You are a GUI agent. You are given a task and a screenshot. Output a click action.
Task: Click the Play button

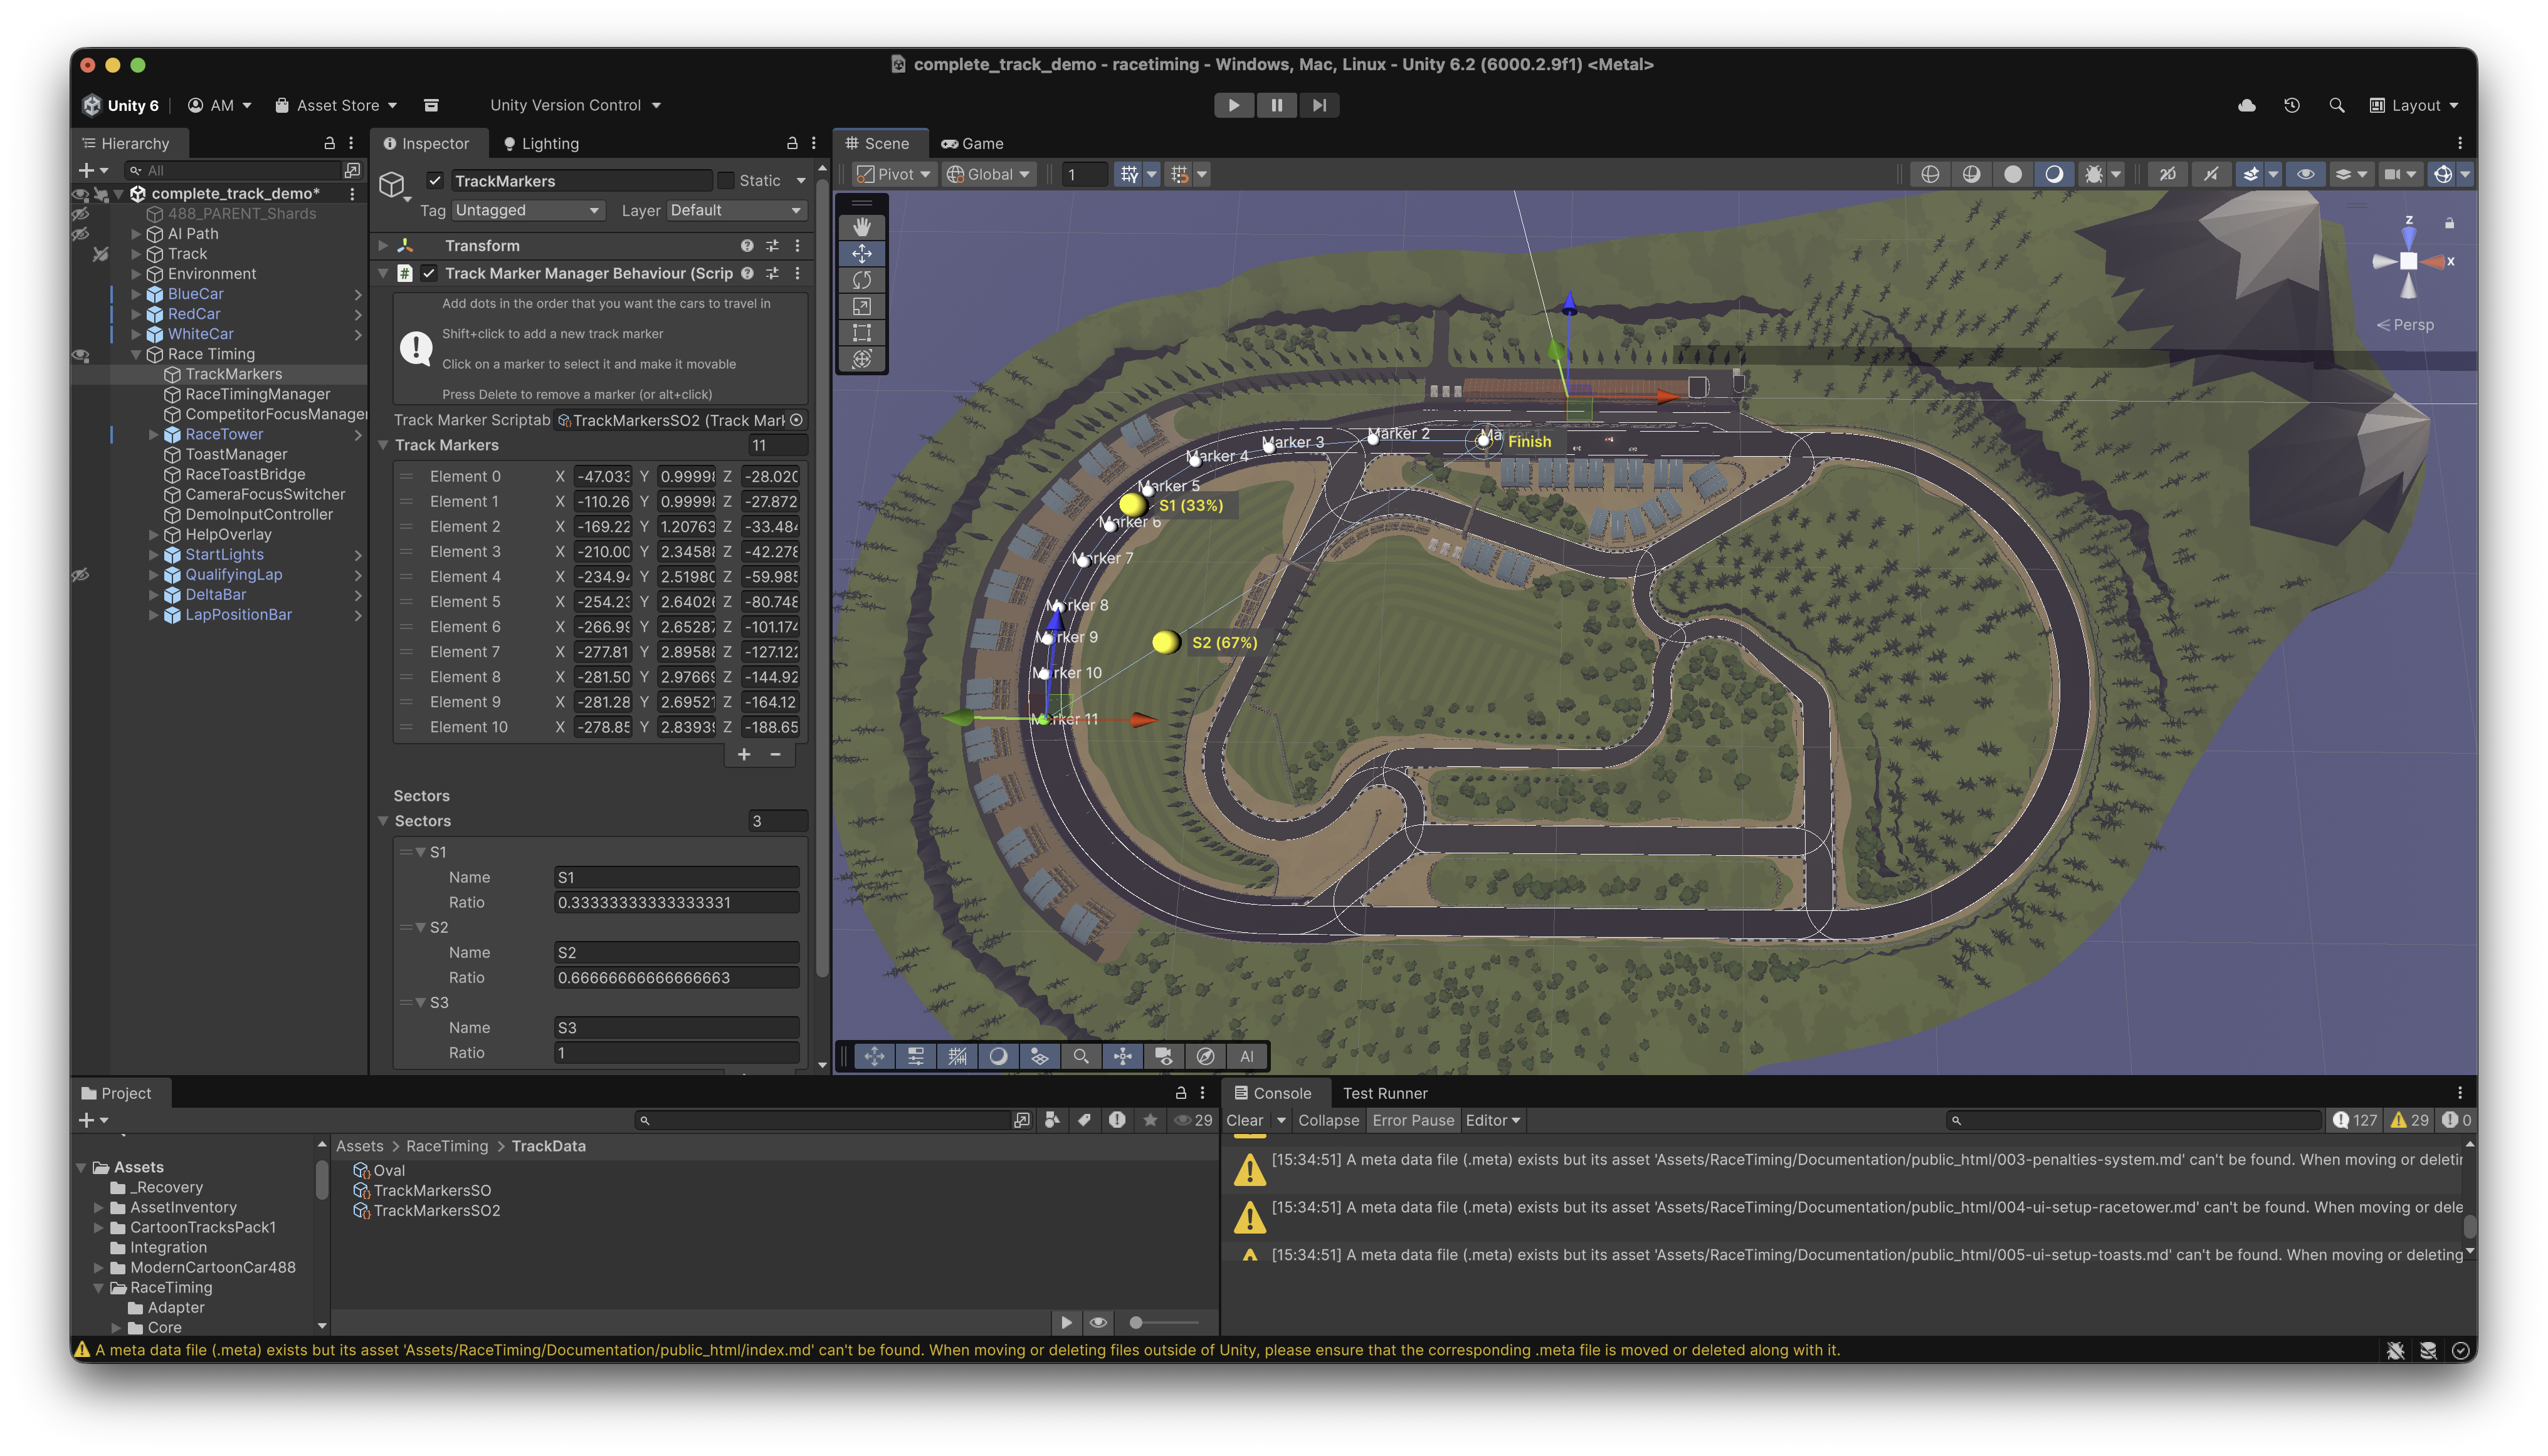(x=1233, y=105)
